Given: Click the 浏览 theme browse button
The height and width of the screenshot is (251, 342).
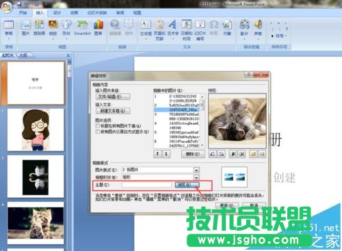Looking at the screenshot, I should (187, 185).
